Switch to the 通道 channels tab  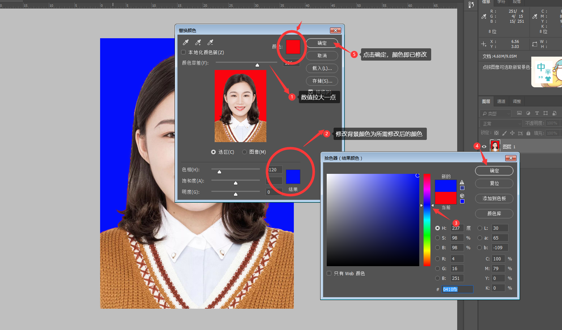tap(501, 101)
